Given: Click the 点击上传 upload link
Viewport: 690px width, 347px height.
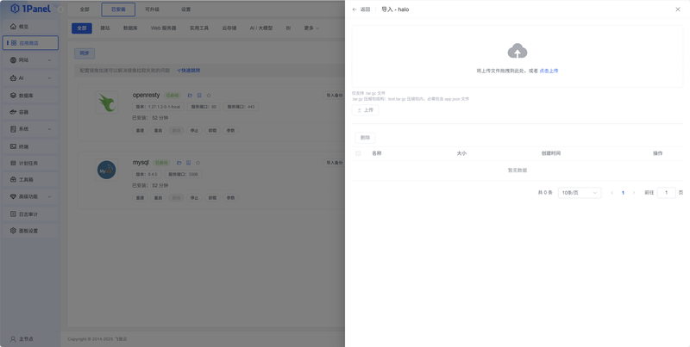Looking at the screenshot, I should pyautogui.click(x=549, y=71).
